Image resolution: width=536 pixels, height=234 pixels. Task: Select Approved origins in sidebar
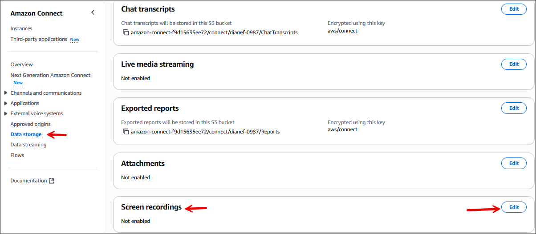click(x=30, y=124)
